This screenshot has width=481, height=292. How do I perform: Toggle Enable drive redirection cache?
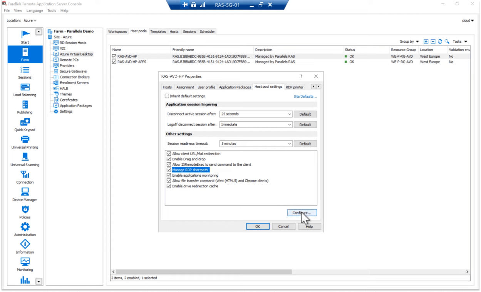(169, 186)
